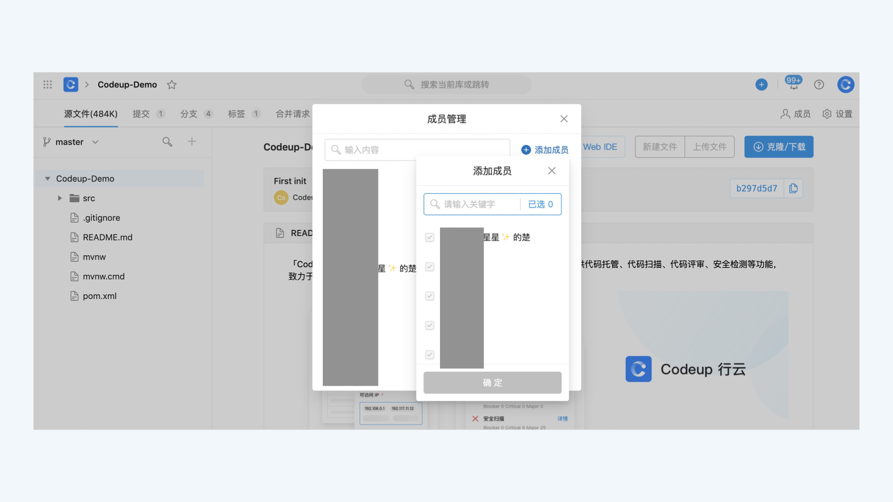The width and height of the screenshot is (893, 502).
Task: Click the 确定 confirm button
Action: pyautogui.click(x=493, y=383)
